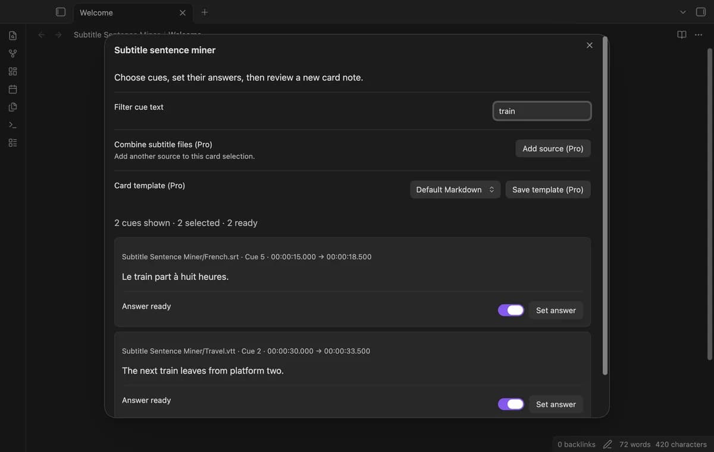
Task: Open a new tab with plus icon
Action: (205, 12)
